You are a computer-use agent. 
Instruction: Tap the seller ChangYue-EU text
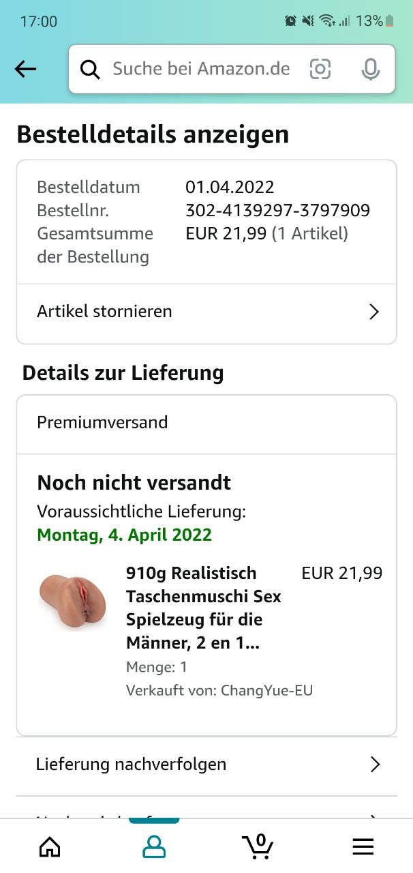(266, 690)
